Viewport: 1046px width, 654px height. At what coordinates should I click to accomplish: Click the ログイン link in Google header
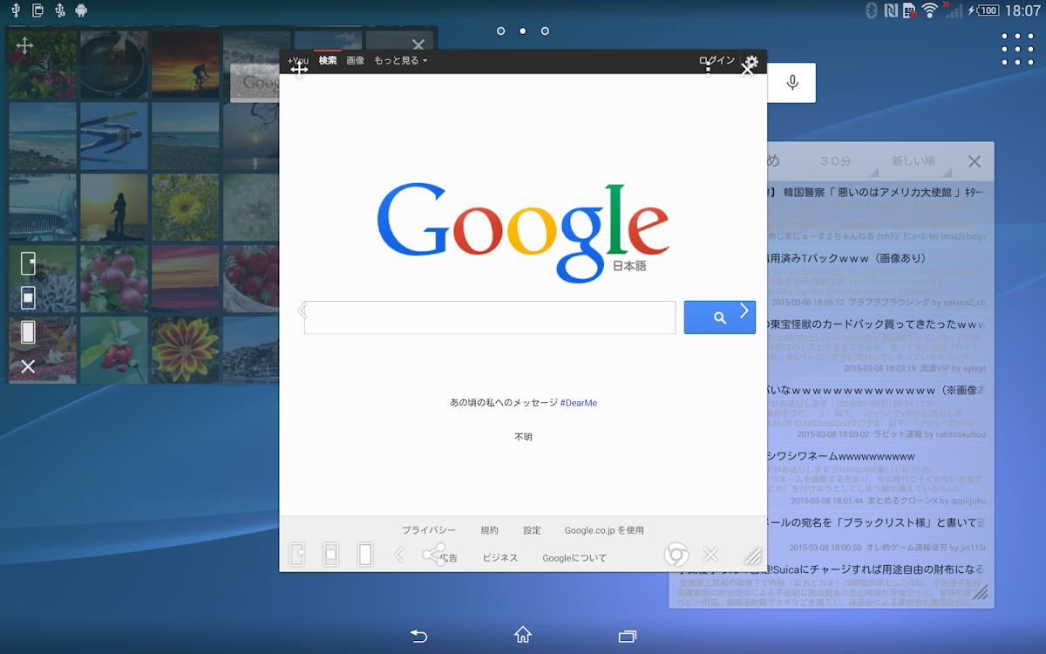point(717,61)
